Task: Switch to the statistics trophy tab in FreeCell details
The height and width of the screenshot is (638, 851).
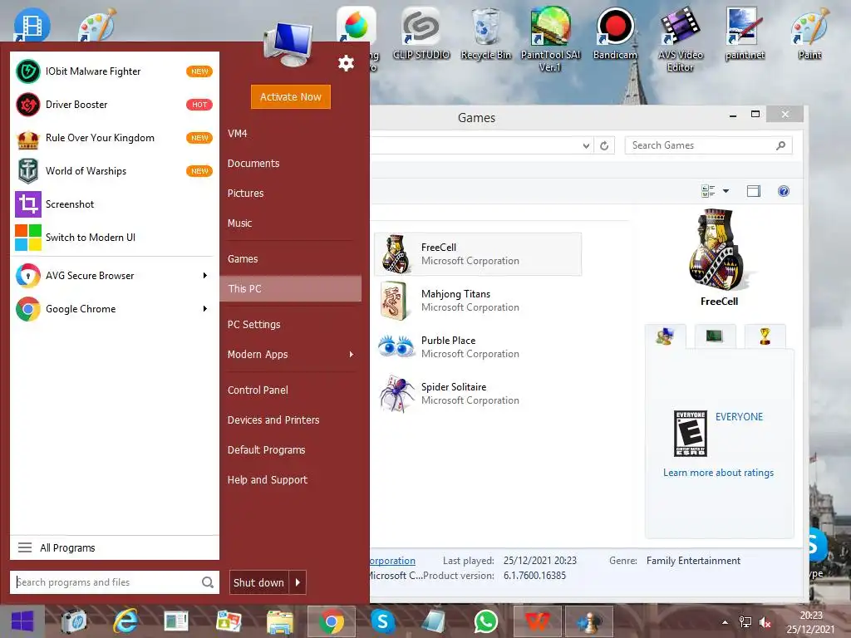Action: 765,336
